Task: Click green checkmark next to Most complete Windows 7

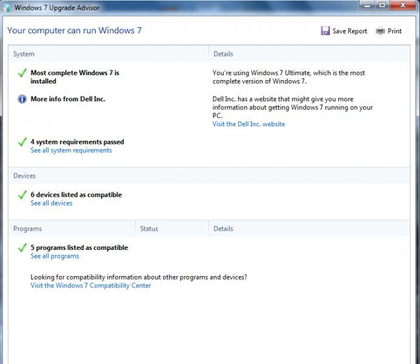Action: (x=22, y=73)
